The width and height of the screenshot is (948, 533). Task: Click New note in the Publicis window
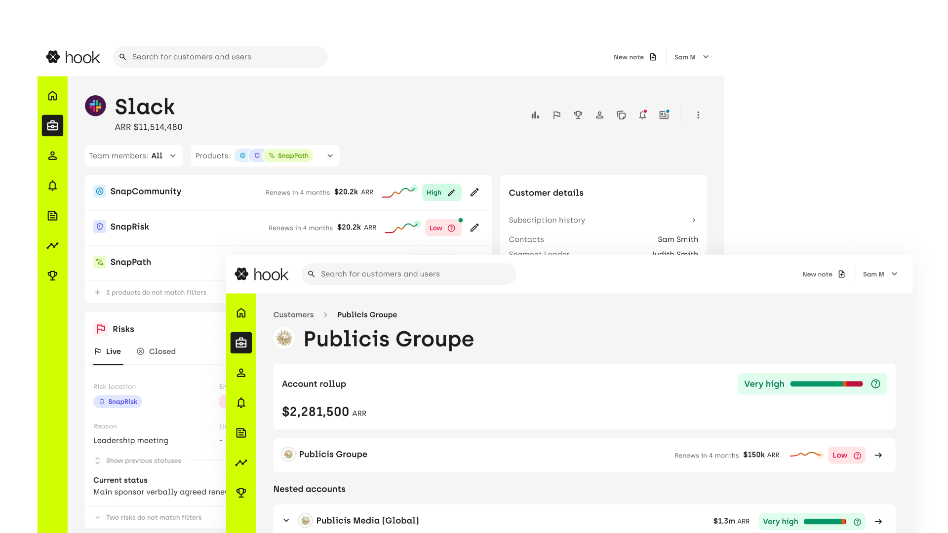(824, 274)
